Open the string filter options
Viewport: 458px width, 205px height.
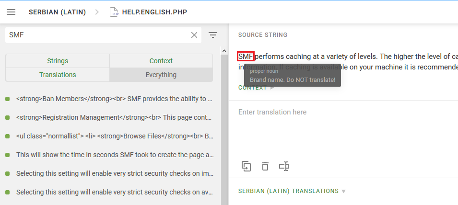coord(213,35)
